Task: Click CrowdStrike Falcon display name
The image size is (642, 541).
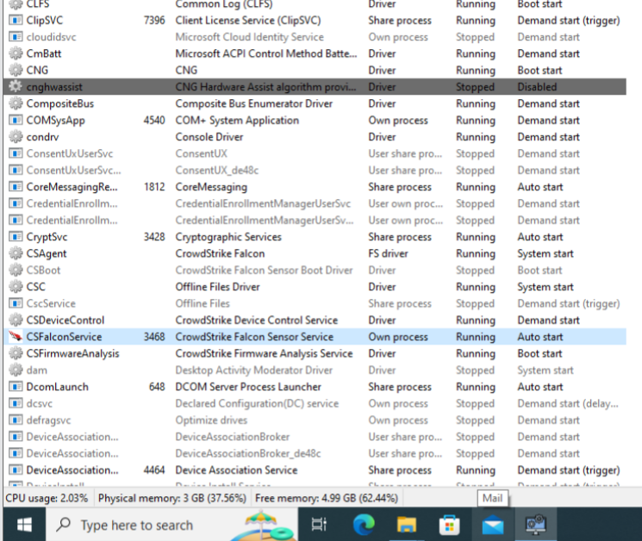Action: pos(220,253)
